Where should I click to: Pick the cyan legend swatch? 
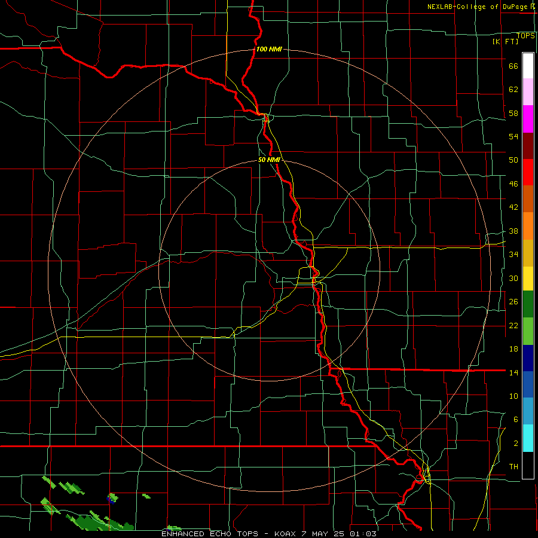528,438
